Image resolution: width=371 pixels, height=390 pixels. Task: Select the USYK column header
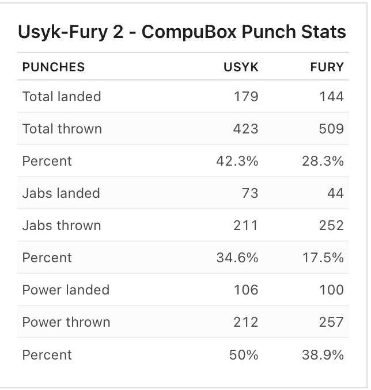pyautogui.click(x=241, y=67)
